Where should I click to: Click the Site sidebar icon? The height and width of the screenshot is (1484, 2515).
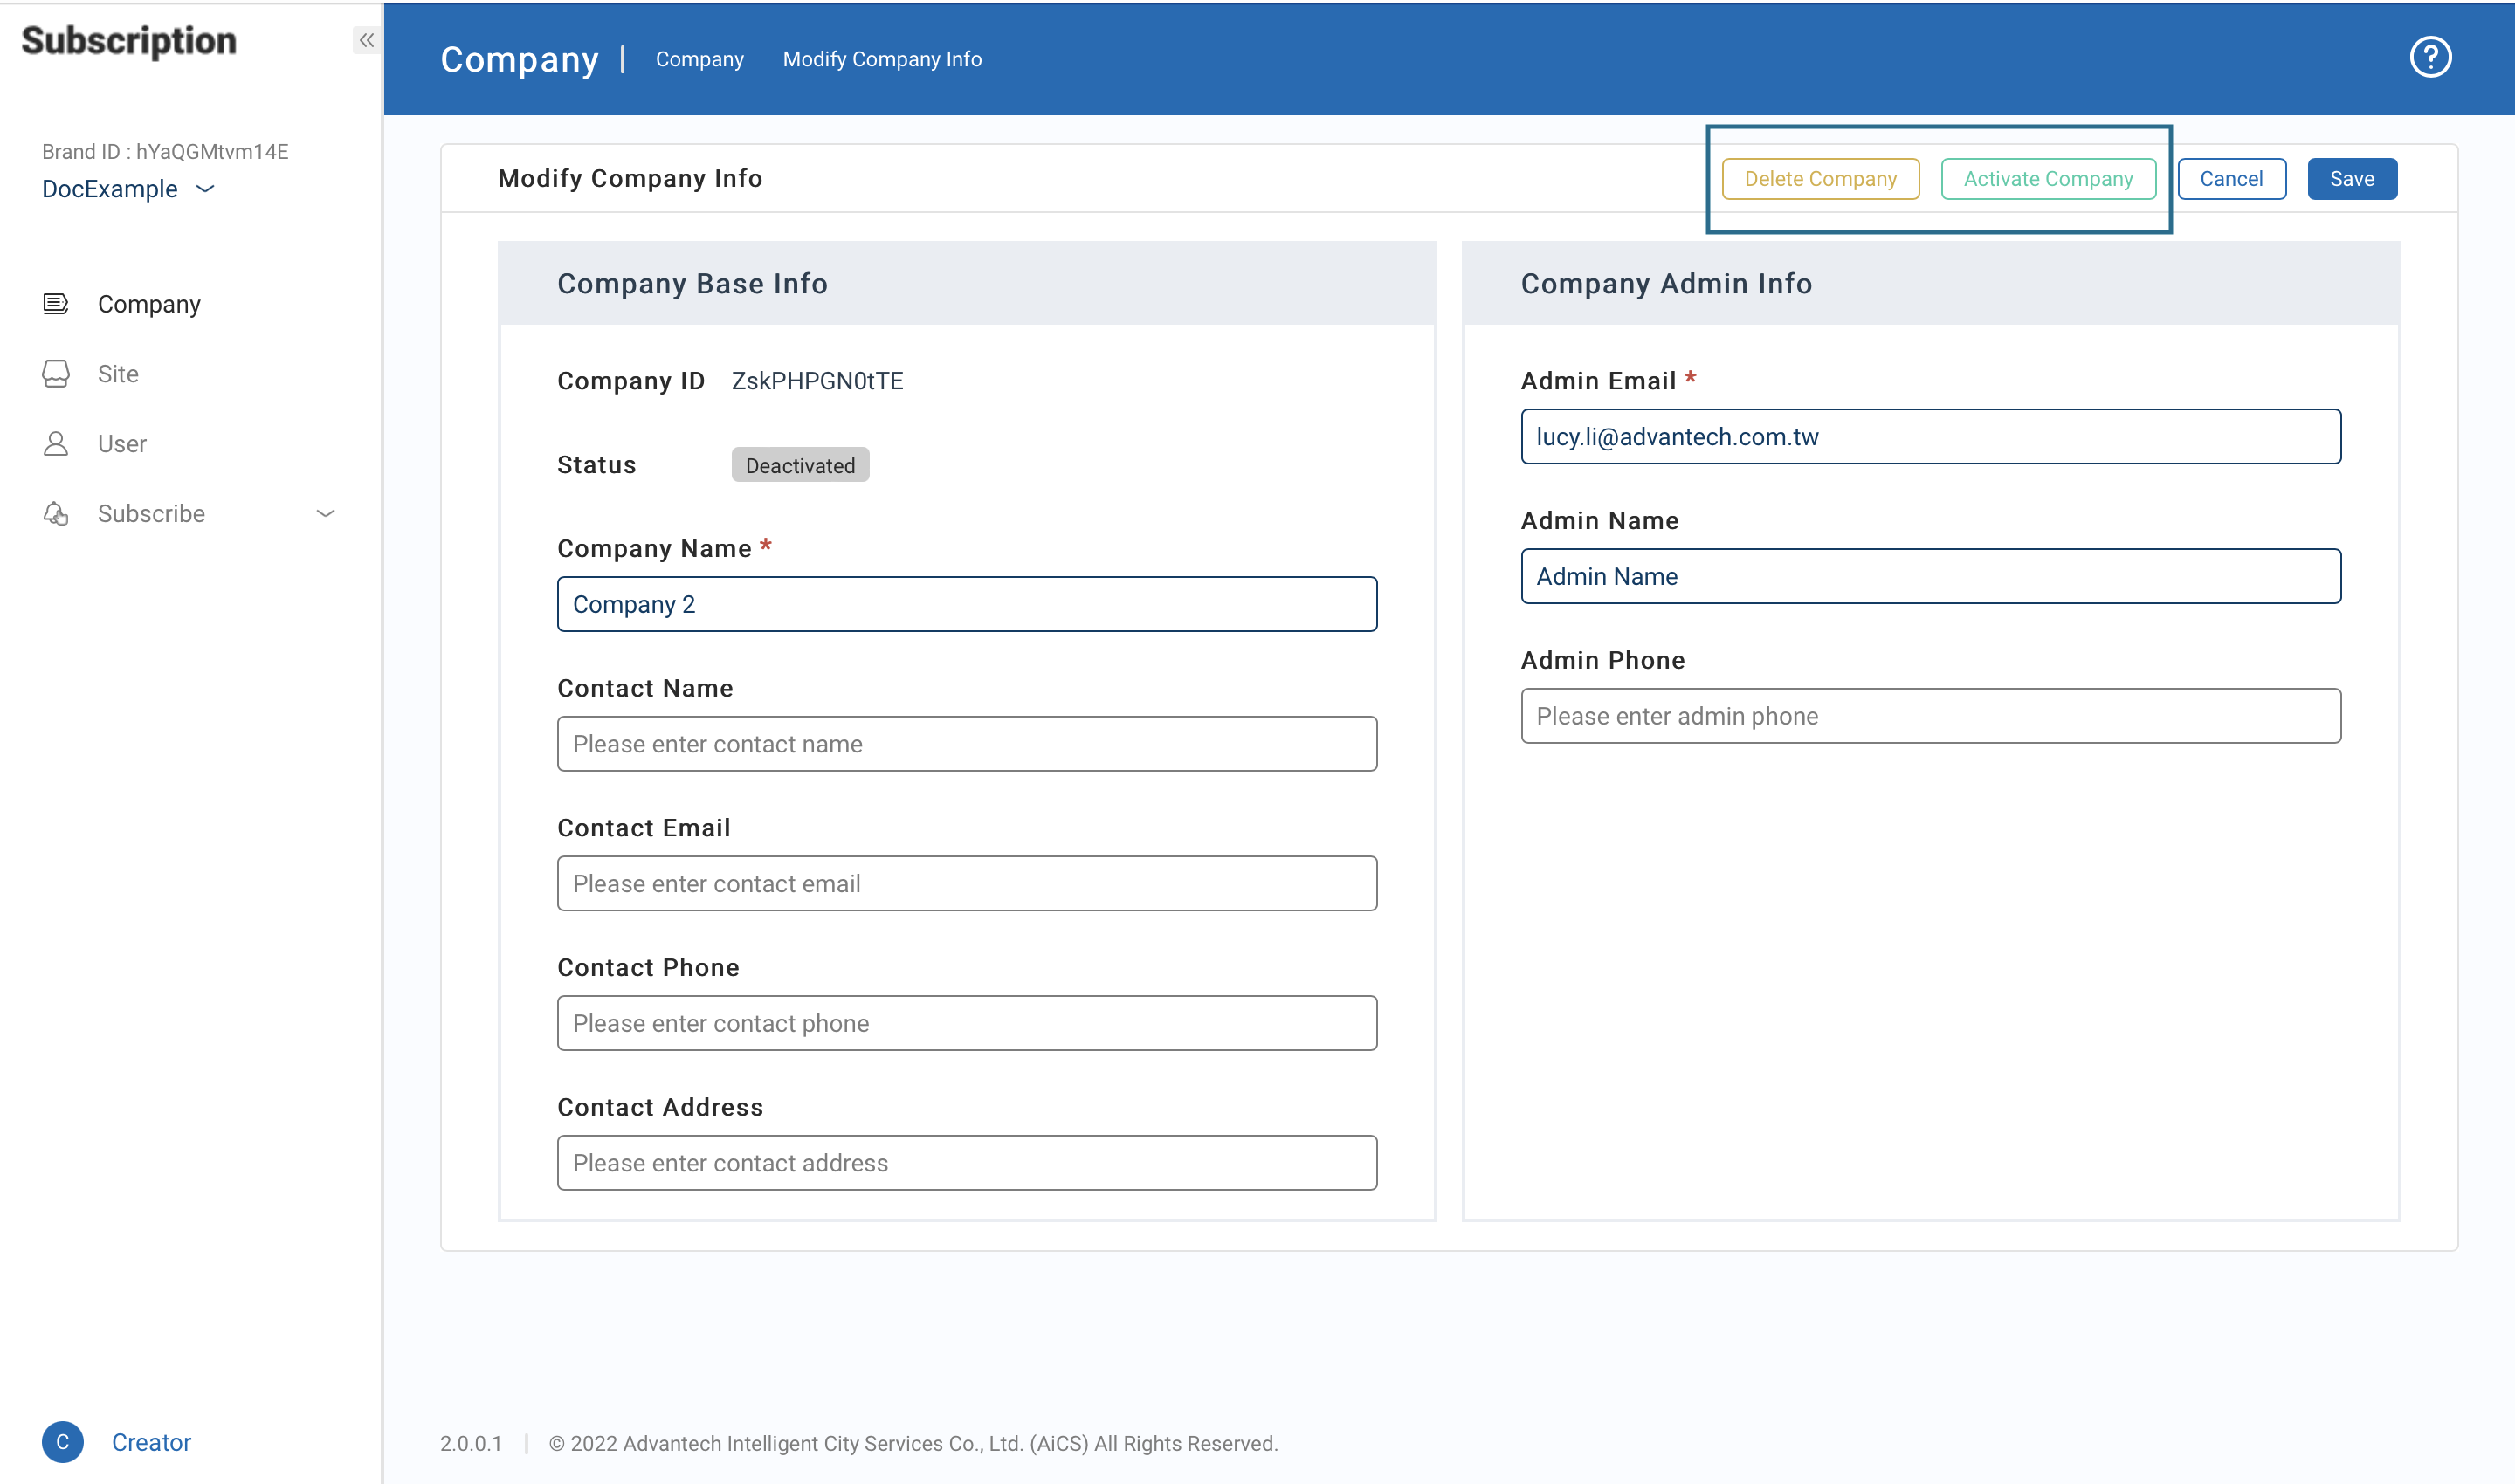coord(56,374)
